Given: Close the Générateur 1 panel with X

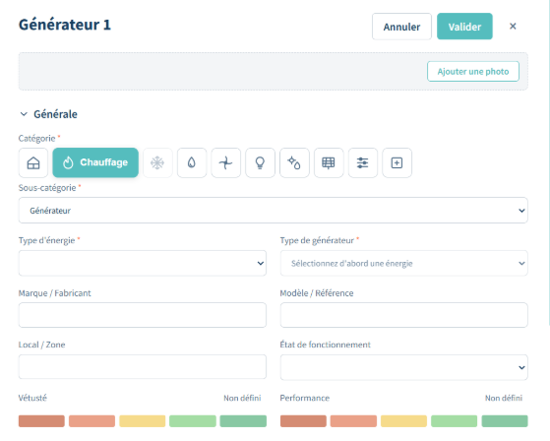Looking at the screenshot, I should point(513,27).
